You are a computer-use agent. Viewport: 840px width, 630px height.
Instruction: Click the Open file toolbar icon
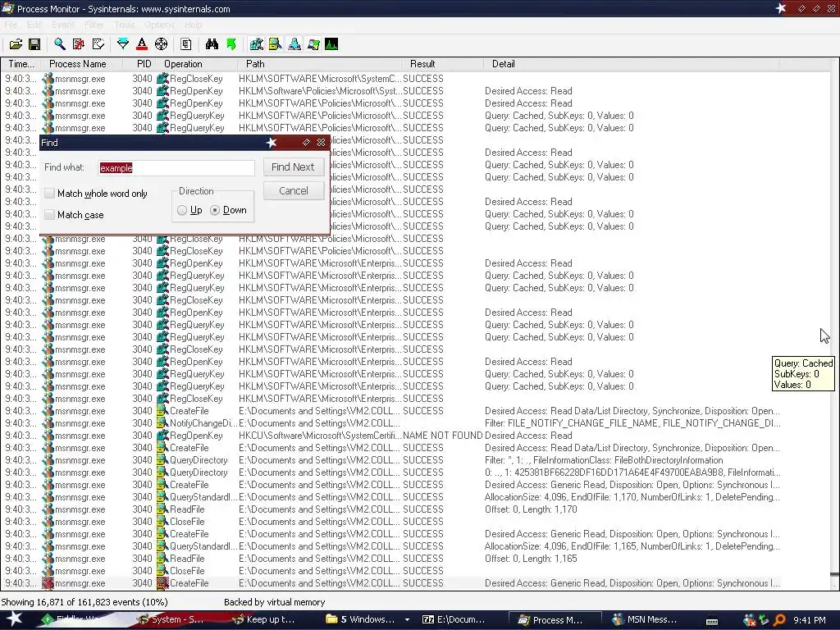tap(16, 44)
